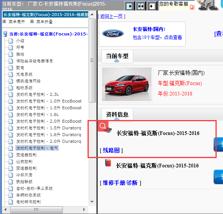
Task: Click the magnifier search icon in 资料信息
Action: (x=103, y=126)
